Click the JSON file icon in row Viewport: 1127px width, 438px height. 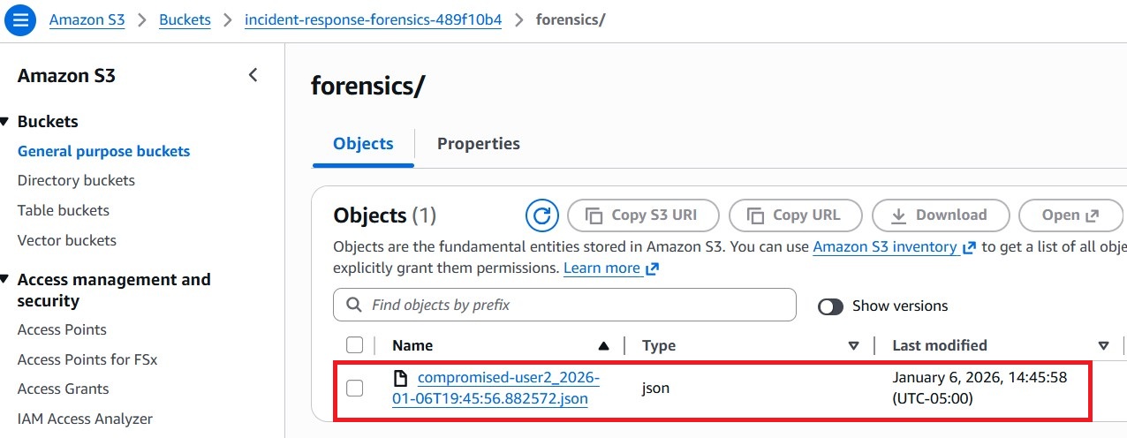pyautogui.click(x=401, y=379)
